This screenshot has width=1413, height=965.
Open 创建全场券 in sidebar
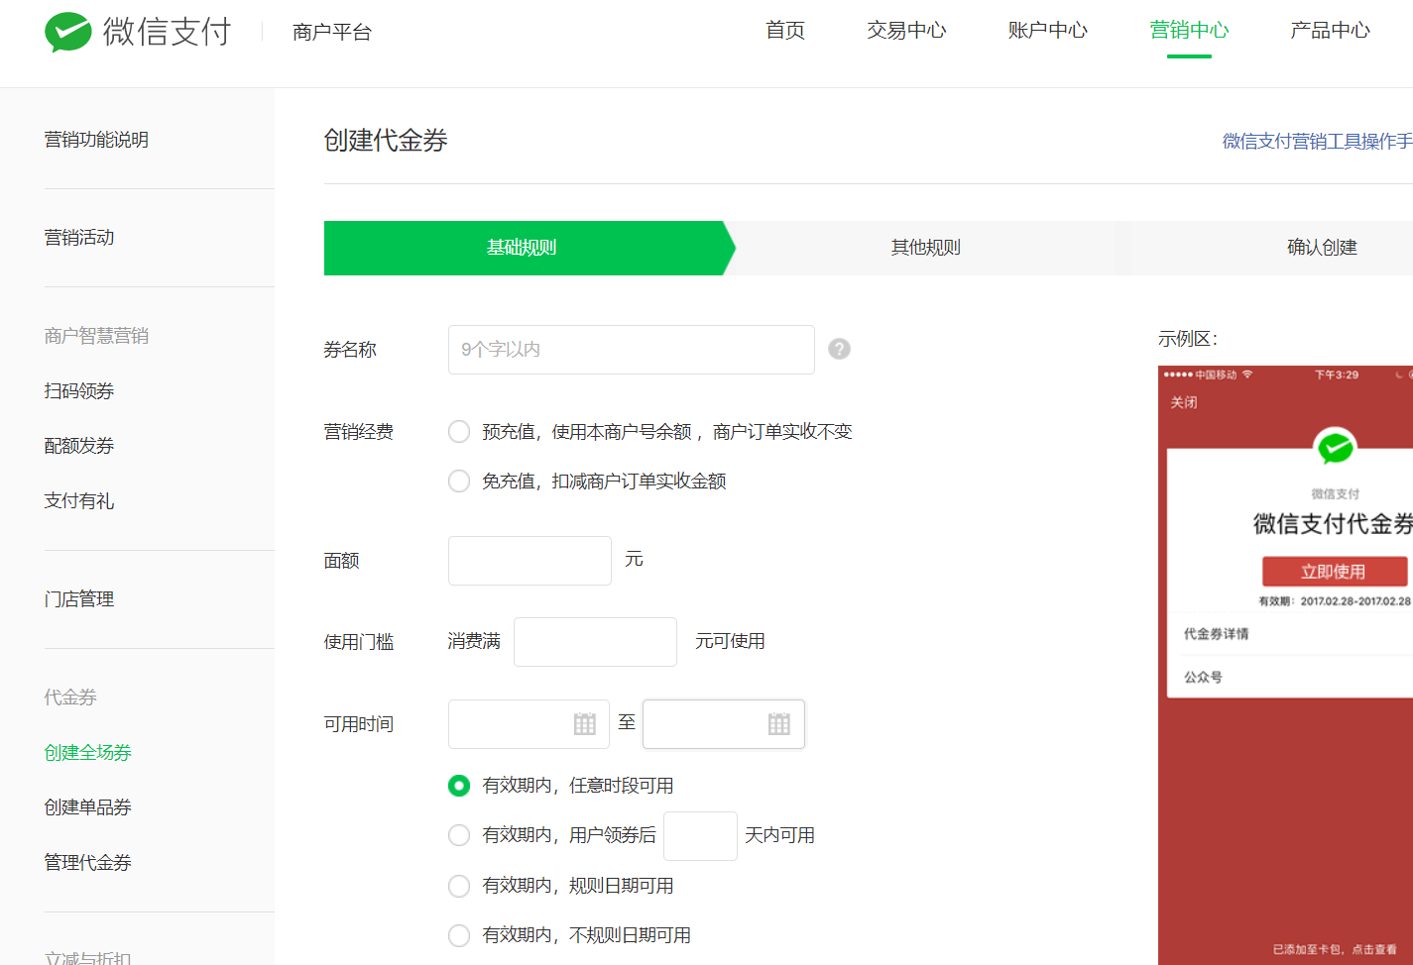88,753
